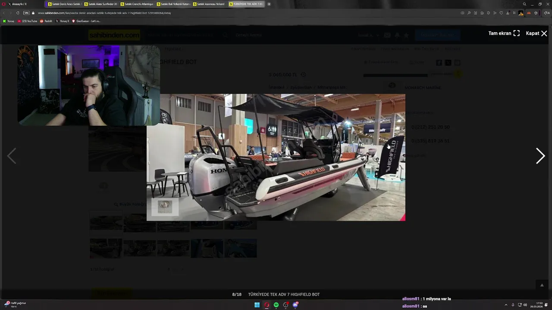Open the Reddit bookmark
Viewport: 552px width, 310px height.
pos(46,21)
